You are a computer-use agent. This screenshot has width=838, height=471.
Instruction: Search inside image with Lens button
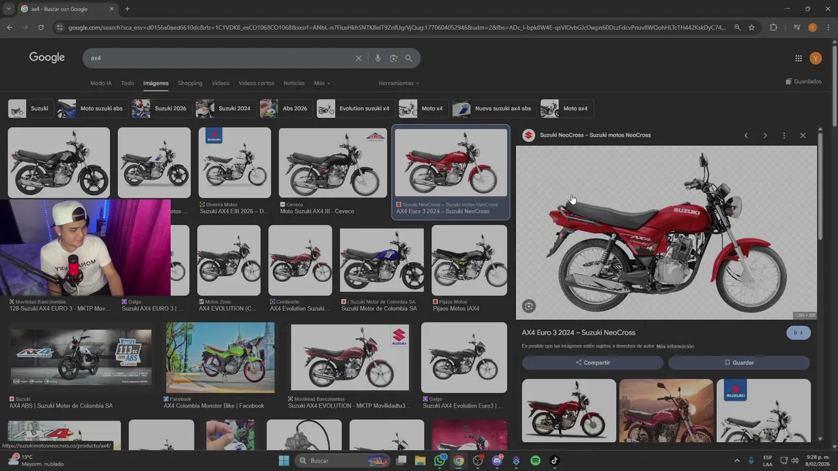(x=529, y=306)
